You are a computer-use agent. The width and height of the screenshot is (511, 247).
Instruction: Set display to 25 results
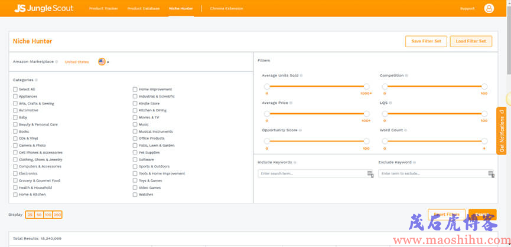[x=30, y=215]
